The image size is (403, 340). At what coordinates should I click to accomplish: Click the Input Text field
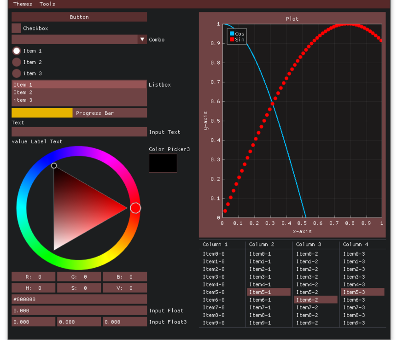click(x=79, y=132)
